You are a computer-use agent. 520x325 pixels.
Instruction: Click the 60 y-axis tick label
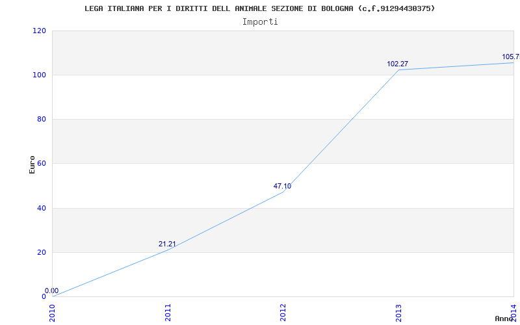pyautogui.click(x=42, y=164)
